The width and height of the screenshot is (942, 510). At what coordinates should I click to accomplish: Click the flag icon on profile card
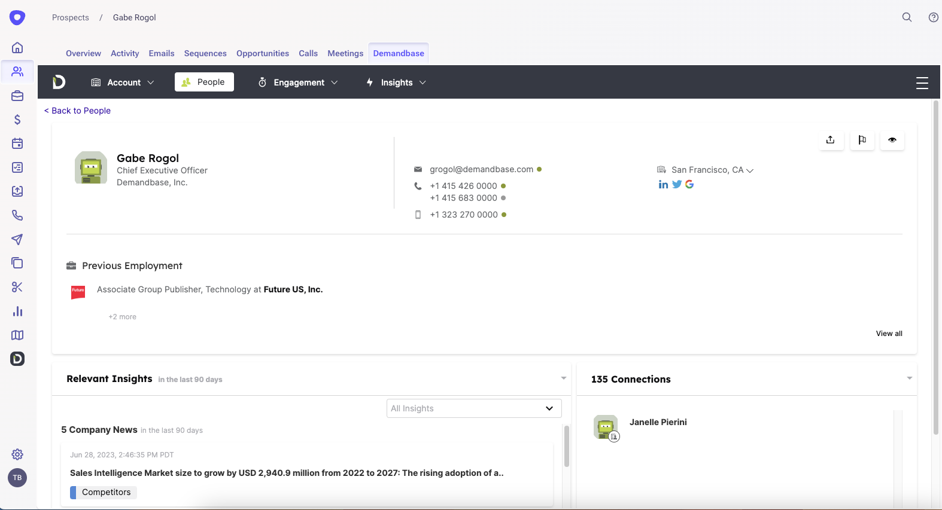click(862, 140)
